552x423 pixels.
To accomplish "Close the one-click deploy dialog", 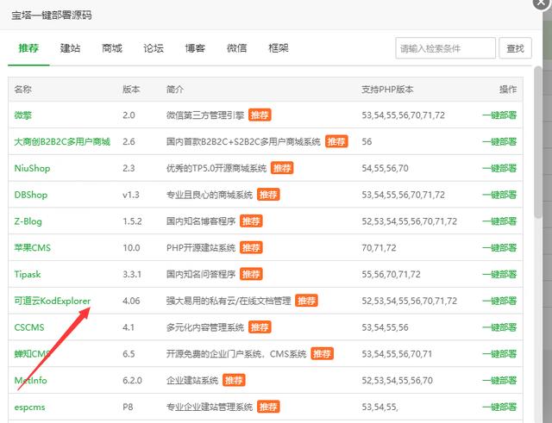I will point(543,3).
